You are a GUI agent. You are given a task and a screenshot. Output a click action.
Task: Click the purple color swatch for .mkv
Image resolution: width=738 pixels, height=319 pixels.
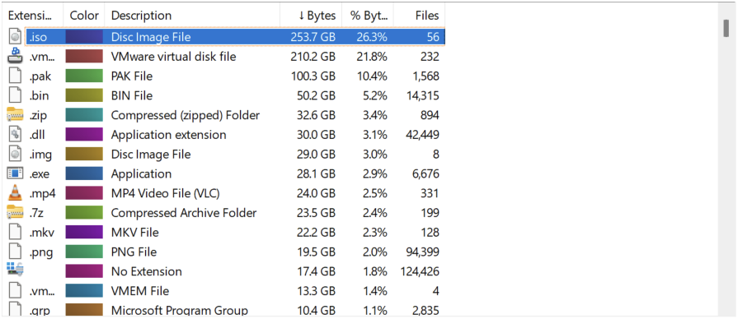click(84, 232)
